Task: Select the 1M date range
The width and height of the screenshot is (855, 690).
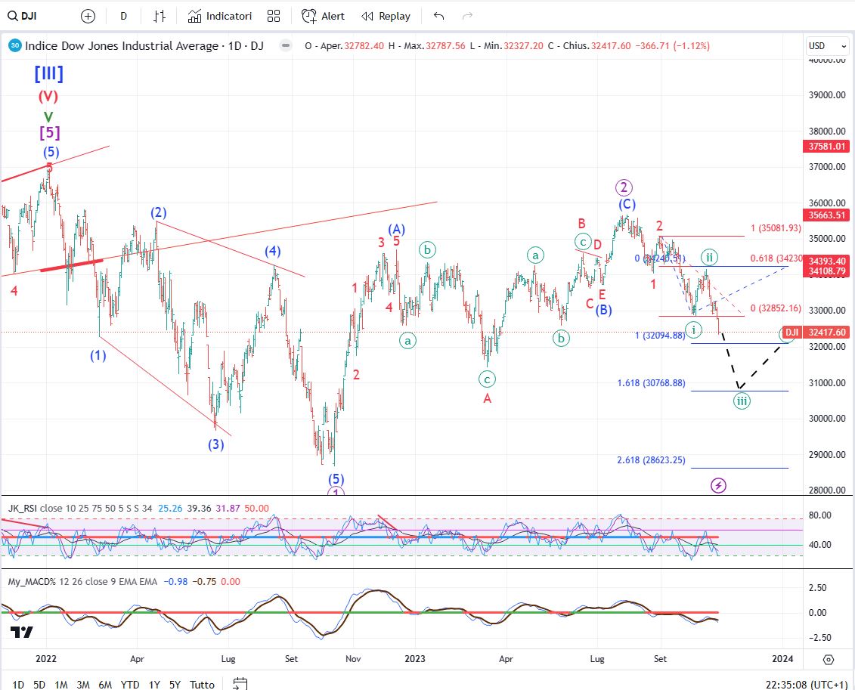Action: (61, 684)
